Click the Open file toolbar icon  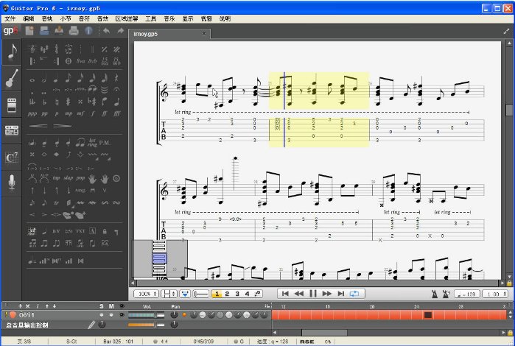(x=44, y=31)
